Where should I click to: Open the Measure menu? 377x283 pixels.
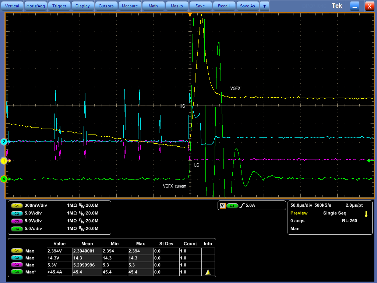click(x=130, y=6)
